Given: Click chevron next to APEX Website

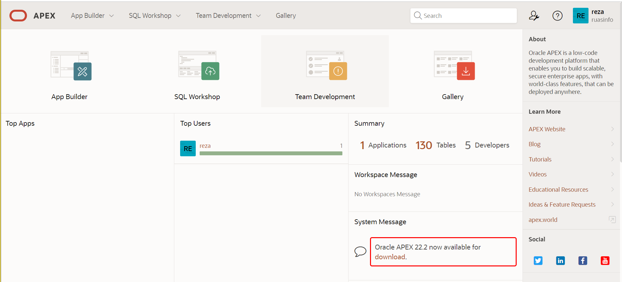Looking at the screenshot, I should coord(612,129).
